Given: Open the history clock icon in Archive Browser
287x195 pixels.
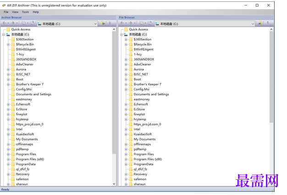Looking at the screenshot, I should point(24,23).
